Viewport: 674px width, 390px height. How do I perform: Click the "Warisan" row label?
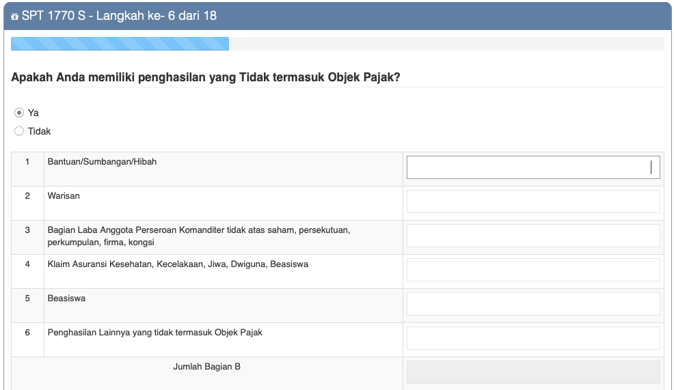click(x=64, y=196)
